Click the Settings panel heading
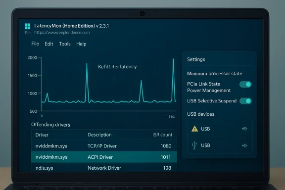The height and width of the screenshot is (190, 285). click(x=196, y=59)
